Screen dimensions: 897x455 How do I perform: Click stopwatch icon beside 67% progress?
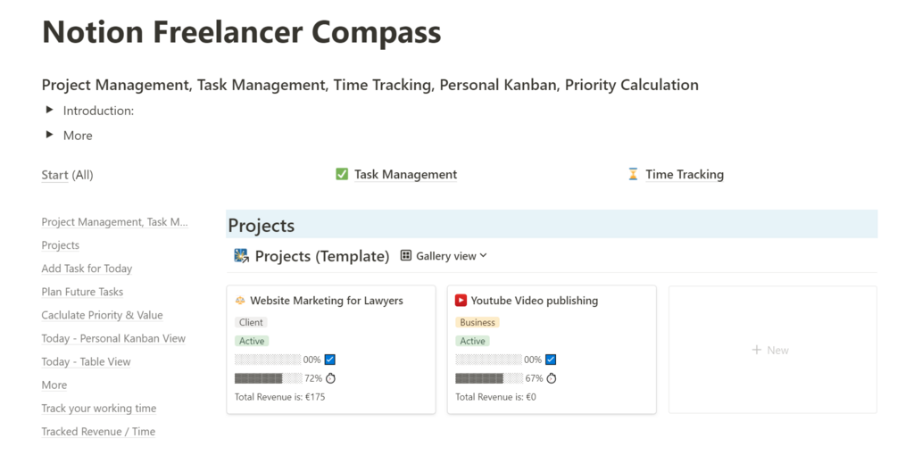pos(552,378)
